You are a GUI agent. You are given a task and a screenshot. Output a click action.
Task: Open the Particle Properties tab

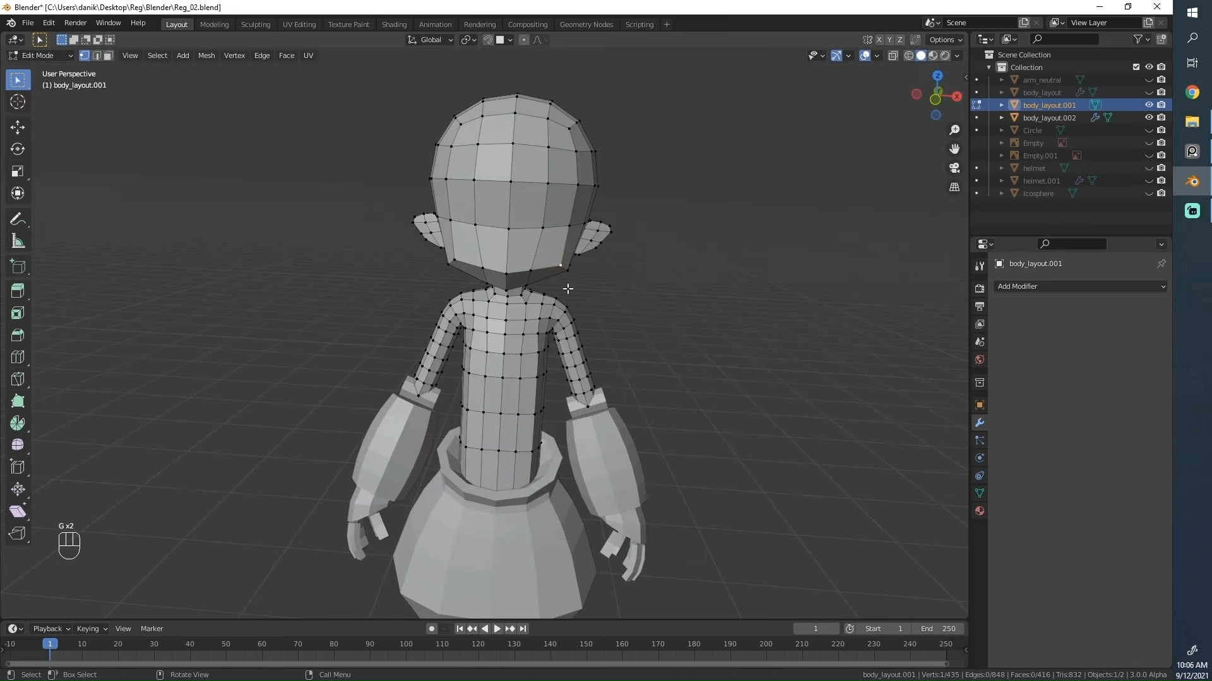coord(980,440)
